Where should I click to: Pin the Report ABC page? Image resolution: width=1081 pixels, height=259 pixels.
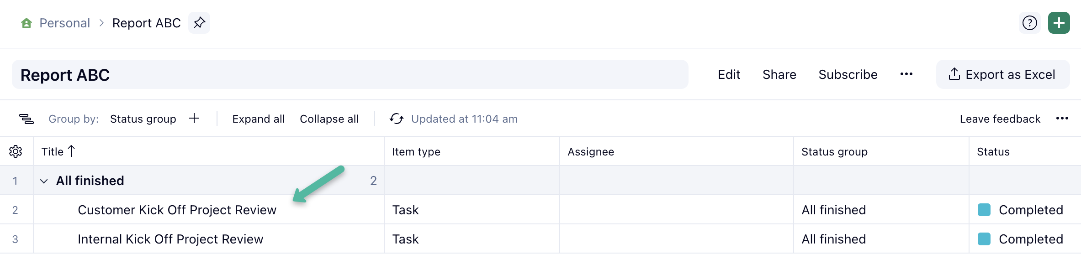point(199,23)
